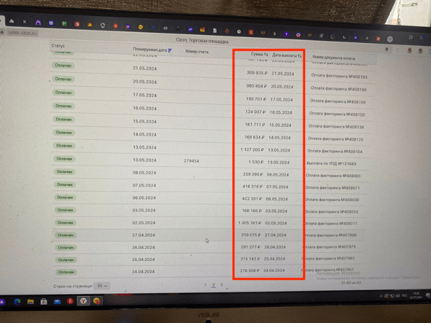Open the three-dot browser menu
The width and height of the screenshot is (431, 323).
tap(397, 50)
